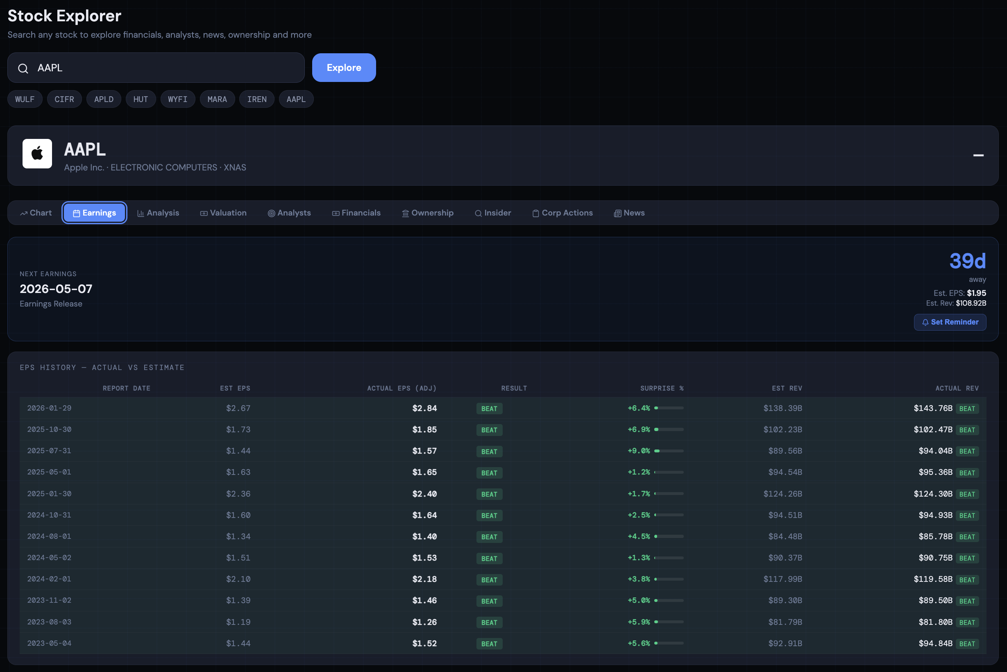
Task: Click the 2025-07-31 surprise percentage bar
Action: pyautogui.click(x=669, y=451)
